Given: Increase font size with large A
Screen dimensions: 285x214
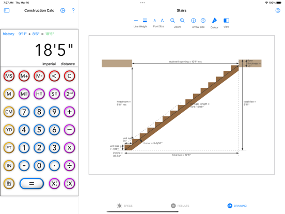Looking at the screenshot, I should pos(162,20).
